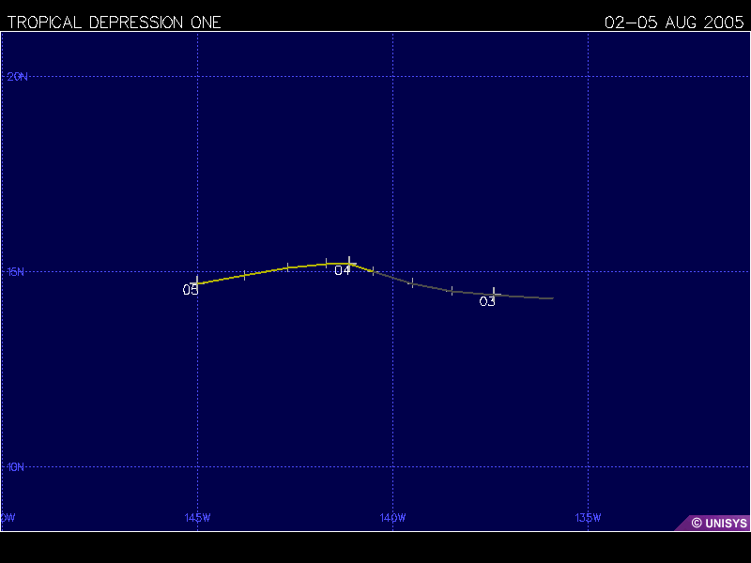
Task: Click the TROPICAL DEPRESSION ONE title
Action: (115, 22)
